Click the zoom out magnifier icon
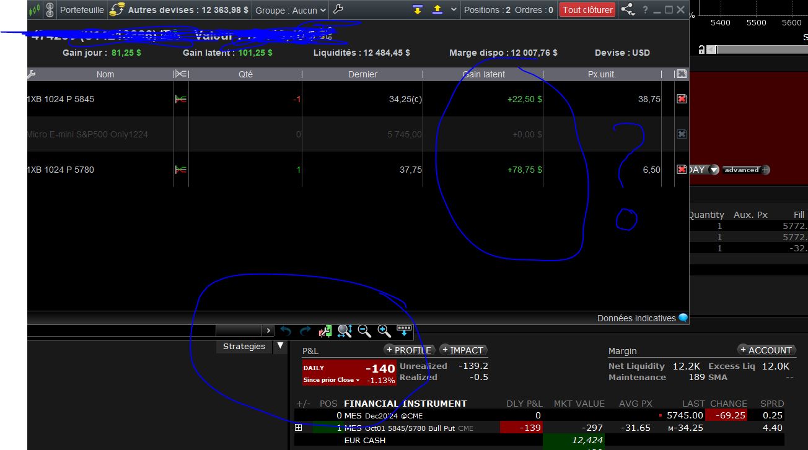Image resolution: width=808 pixels, height=450 pixels. 364,331
